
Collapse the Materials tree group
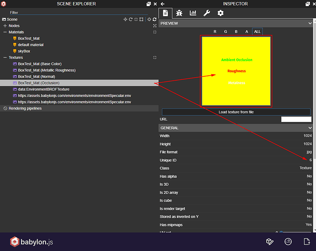point(5,32)
